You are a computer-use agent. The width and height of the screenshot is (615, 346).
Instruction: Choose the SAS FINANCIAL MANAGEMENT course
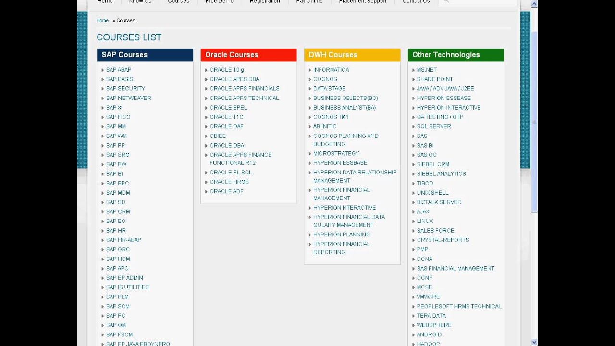click(x=455, y=269)
